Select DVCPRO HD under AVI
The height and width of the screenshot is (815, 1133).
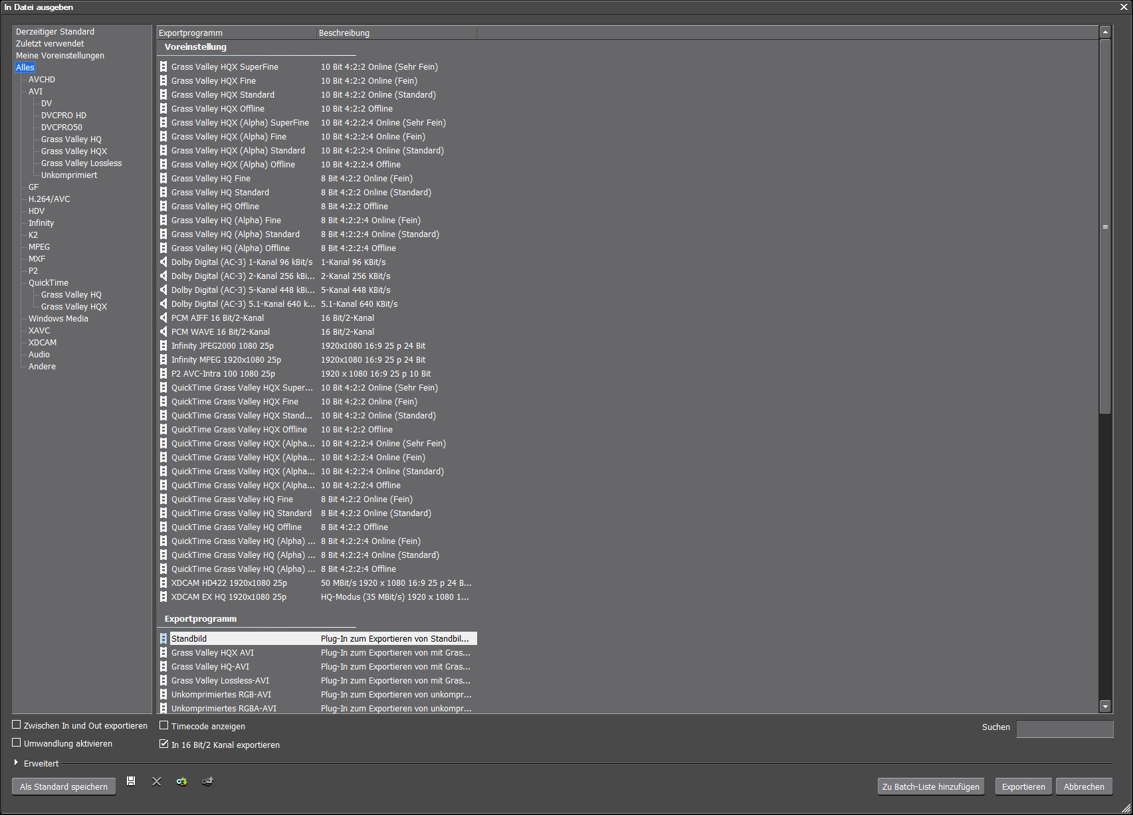(64, 116)
